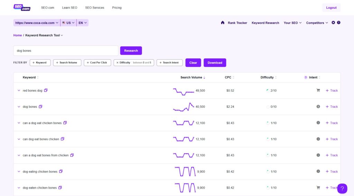
Task: Copy keyword 'dog bones' from table row
Action: [41, 106]
